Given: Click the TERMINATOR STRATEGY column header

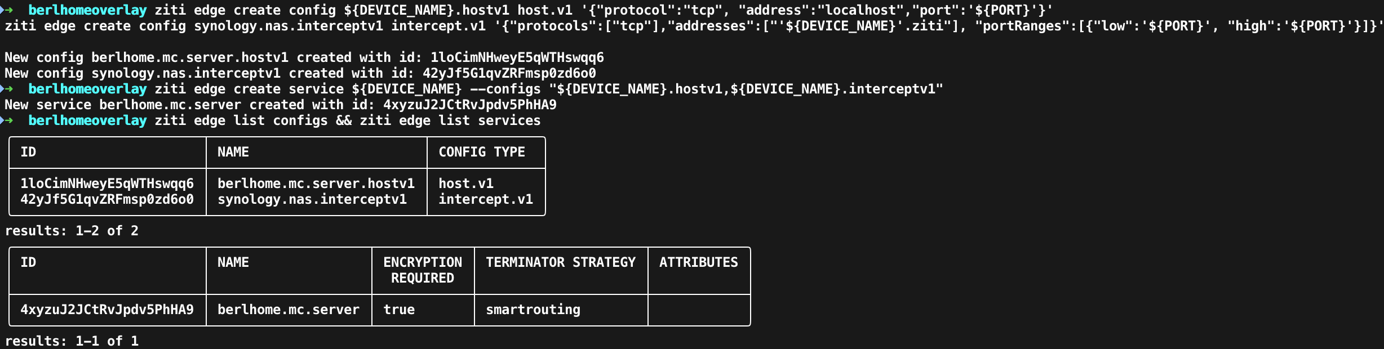Looking at the screenshot, I should [560, 262].
